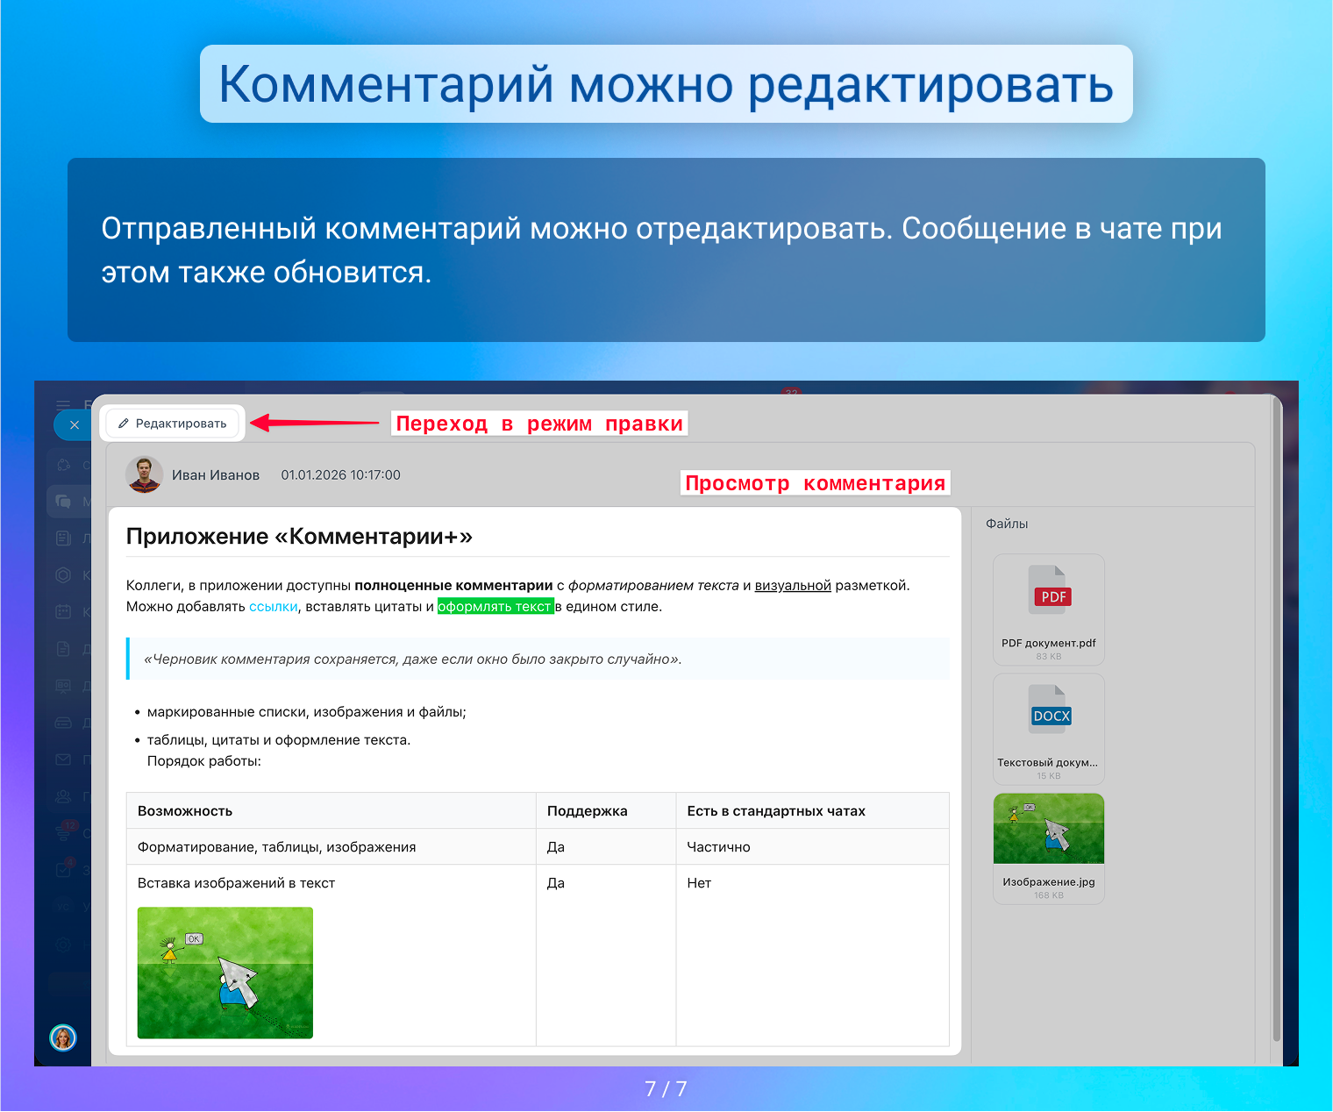Click the Редактировать button
Screen dimensions: 1333x1112
(x=173, y=424)
